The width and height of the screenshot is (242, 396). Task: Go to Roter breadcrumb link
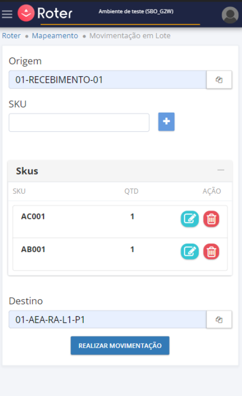click(x=12, y=36)
